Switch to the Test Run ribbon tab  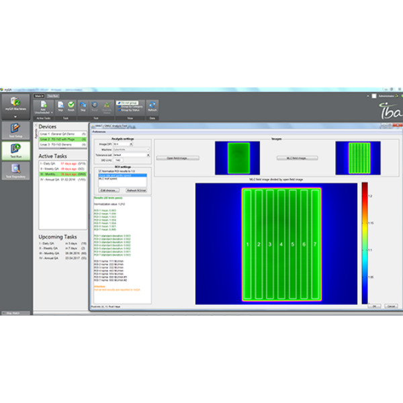[x=52, y=95]
